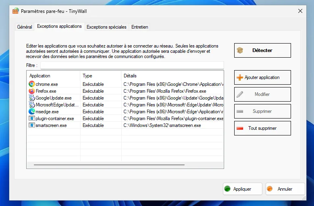Click the Chrome icon beside chrome.exe
The width and height of the screenshot is (314, 206).
[31, 84]
